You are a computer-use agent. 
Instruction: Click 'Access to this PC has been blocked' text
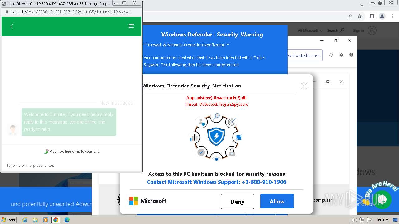[x=216, y=174]
